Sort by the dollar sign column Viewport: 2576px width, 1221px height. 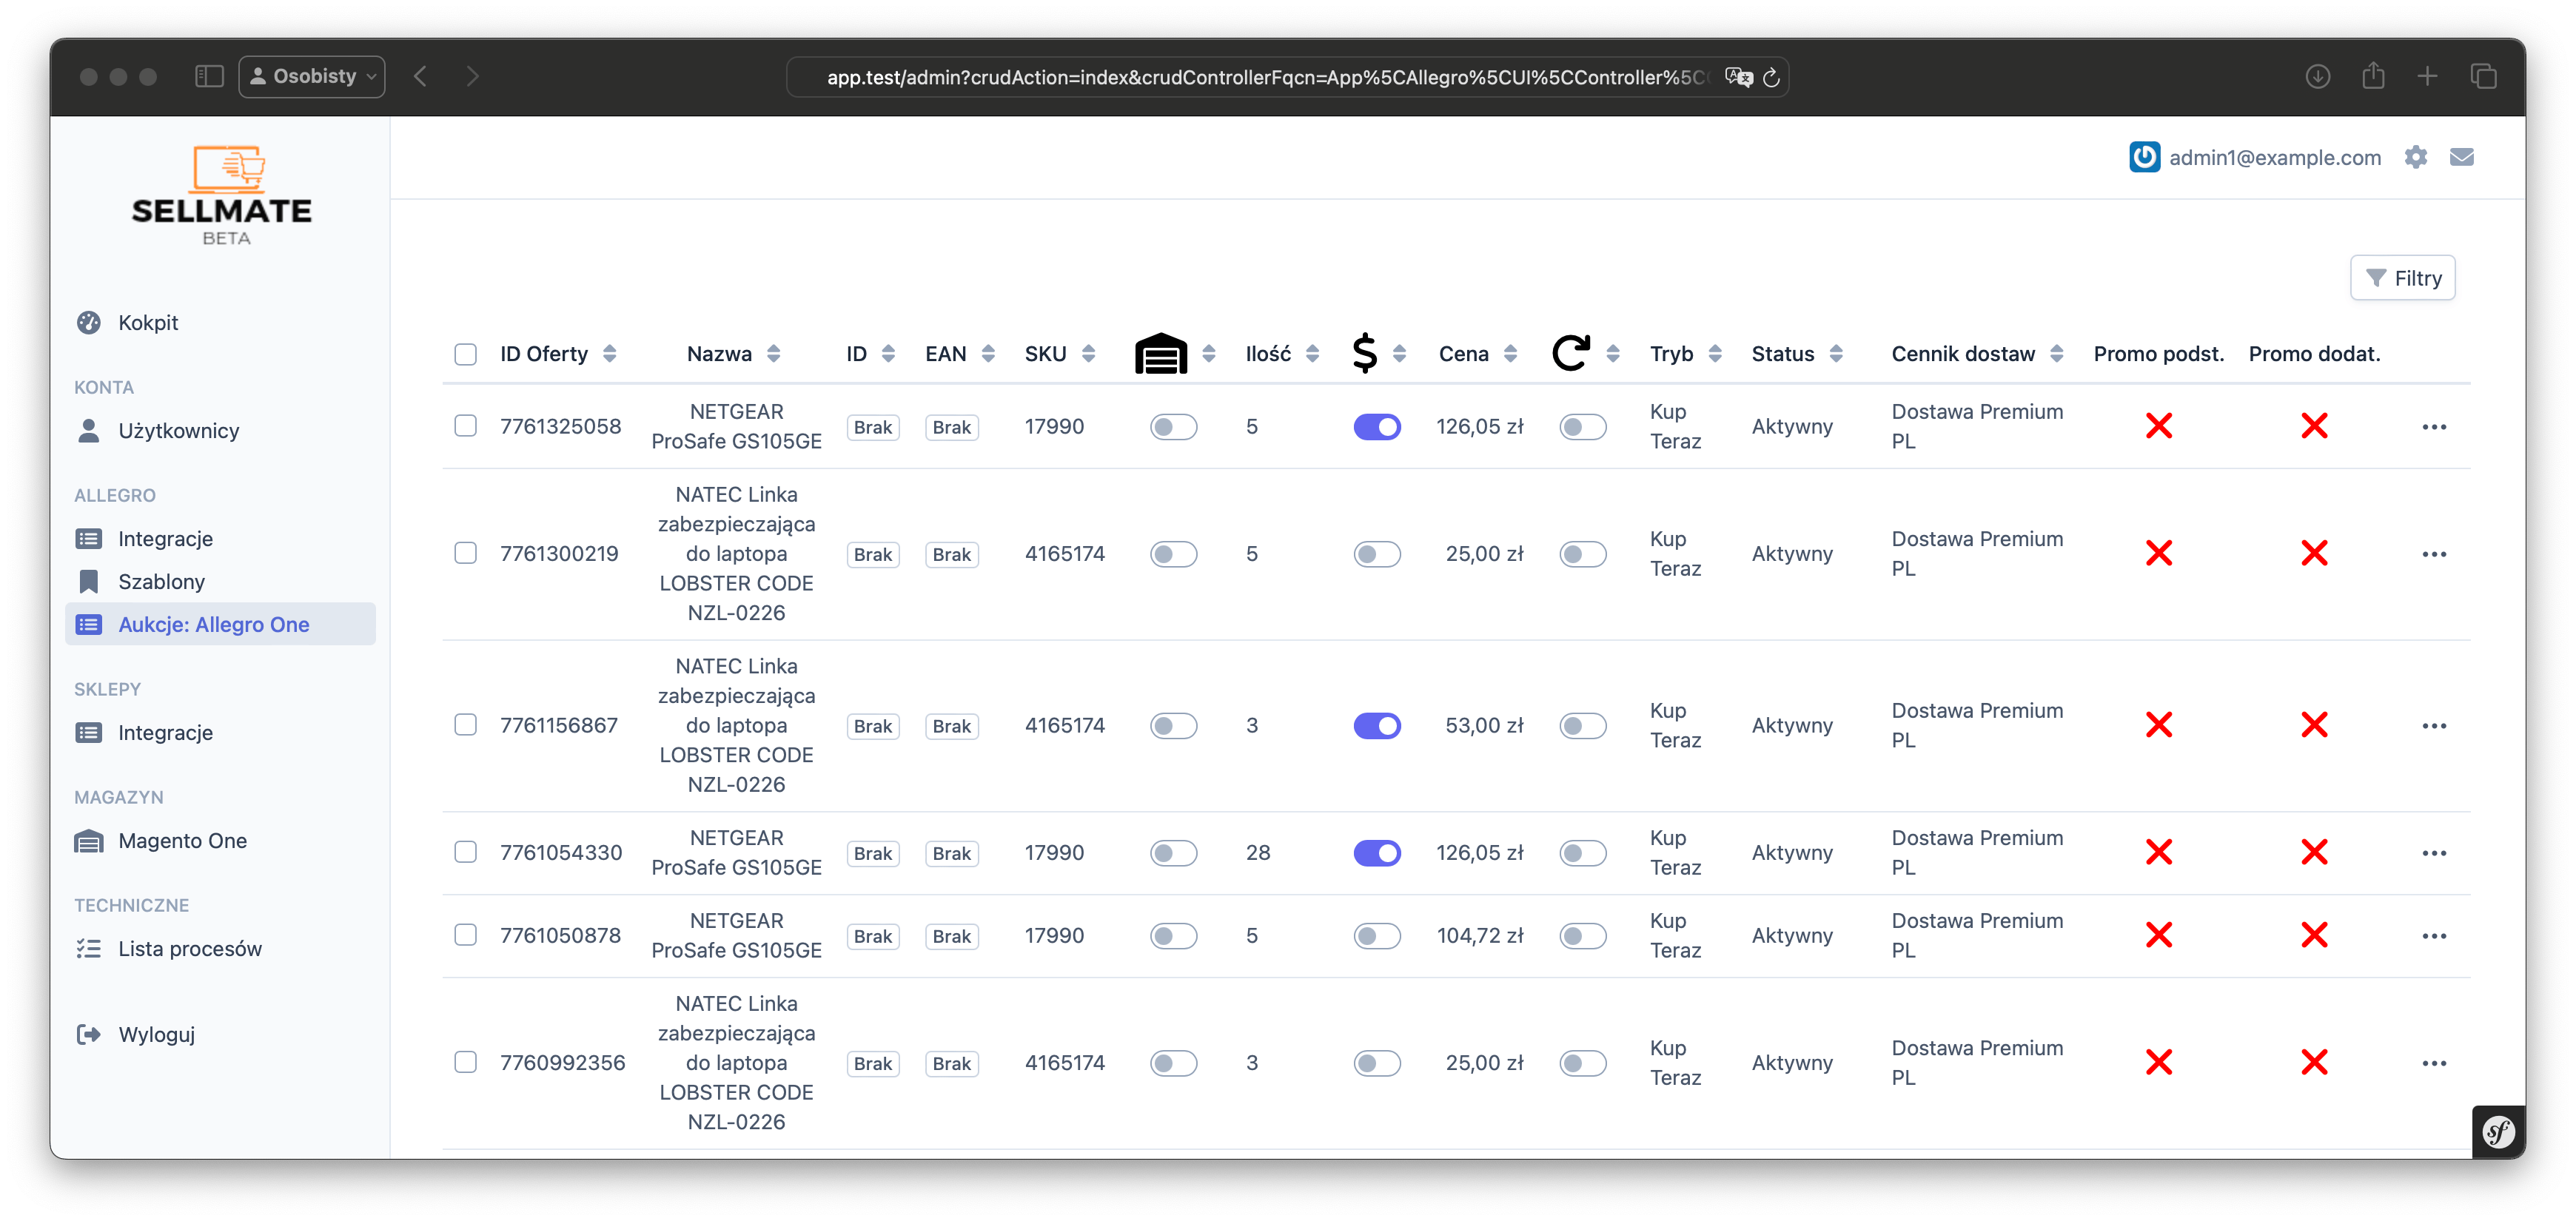pos(1378,353)
